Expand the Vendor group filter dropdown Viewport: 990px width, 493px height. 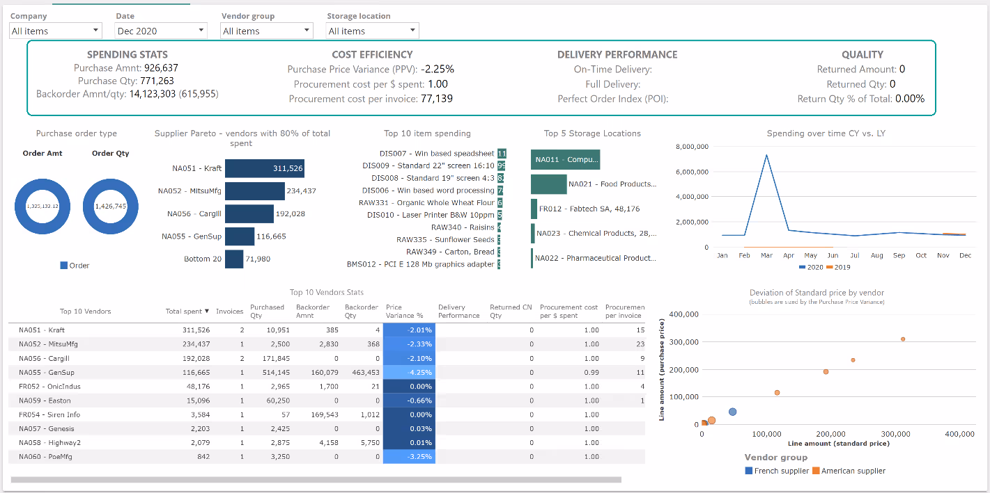coord(267,31)
